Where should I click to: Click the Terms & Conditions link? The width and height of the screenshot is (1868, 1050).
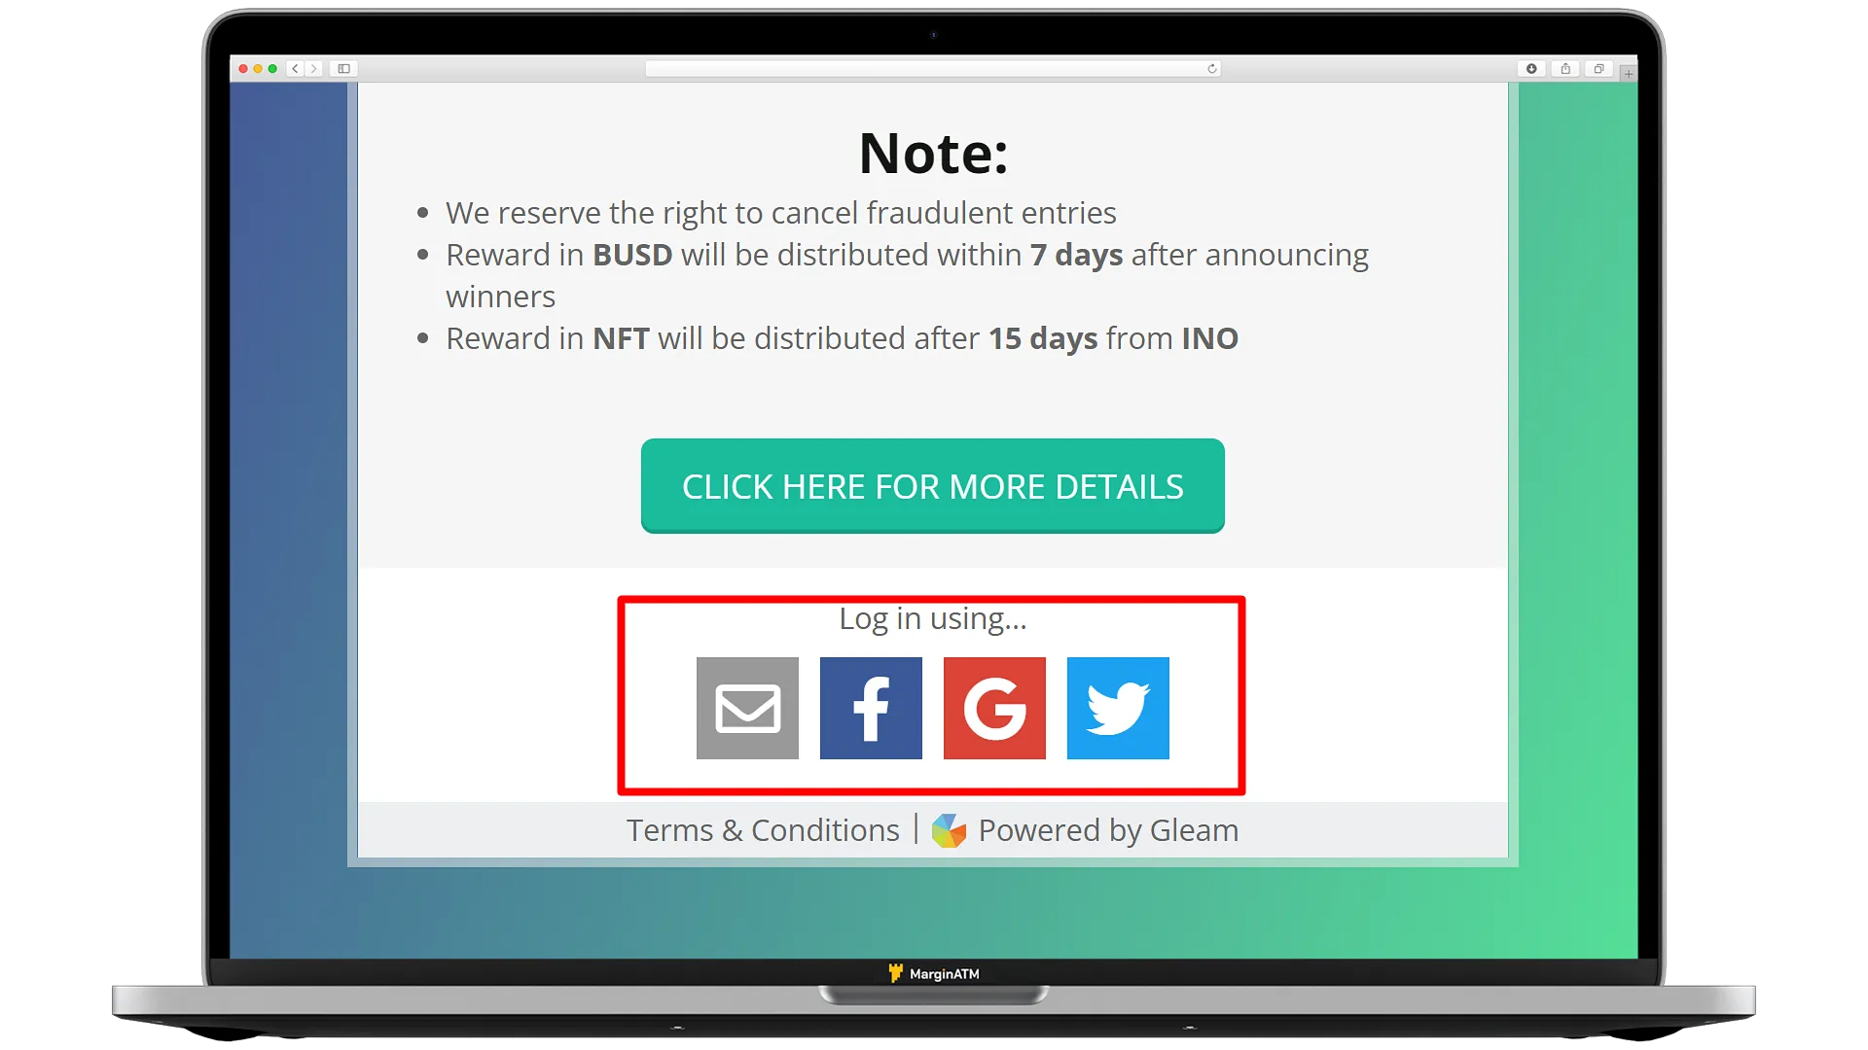click(764, 829)
